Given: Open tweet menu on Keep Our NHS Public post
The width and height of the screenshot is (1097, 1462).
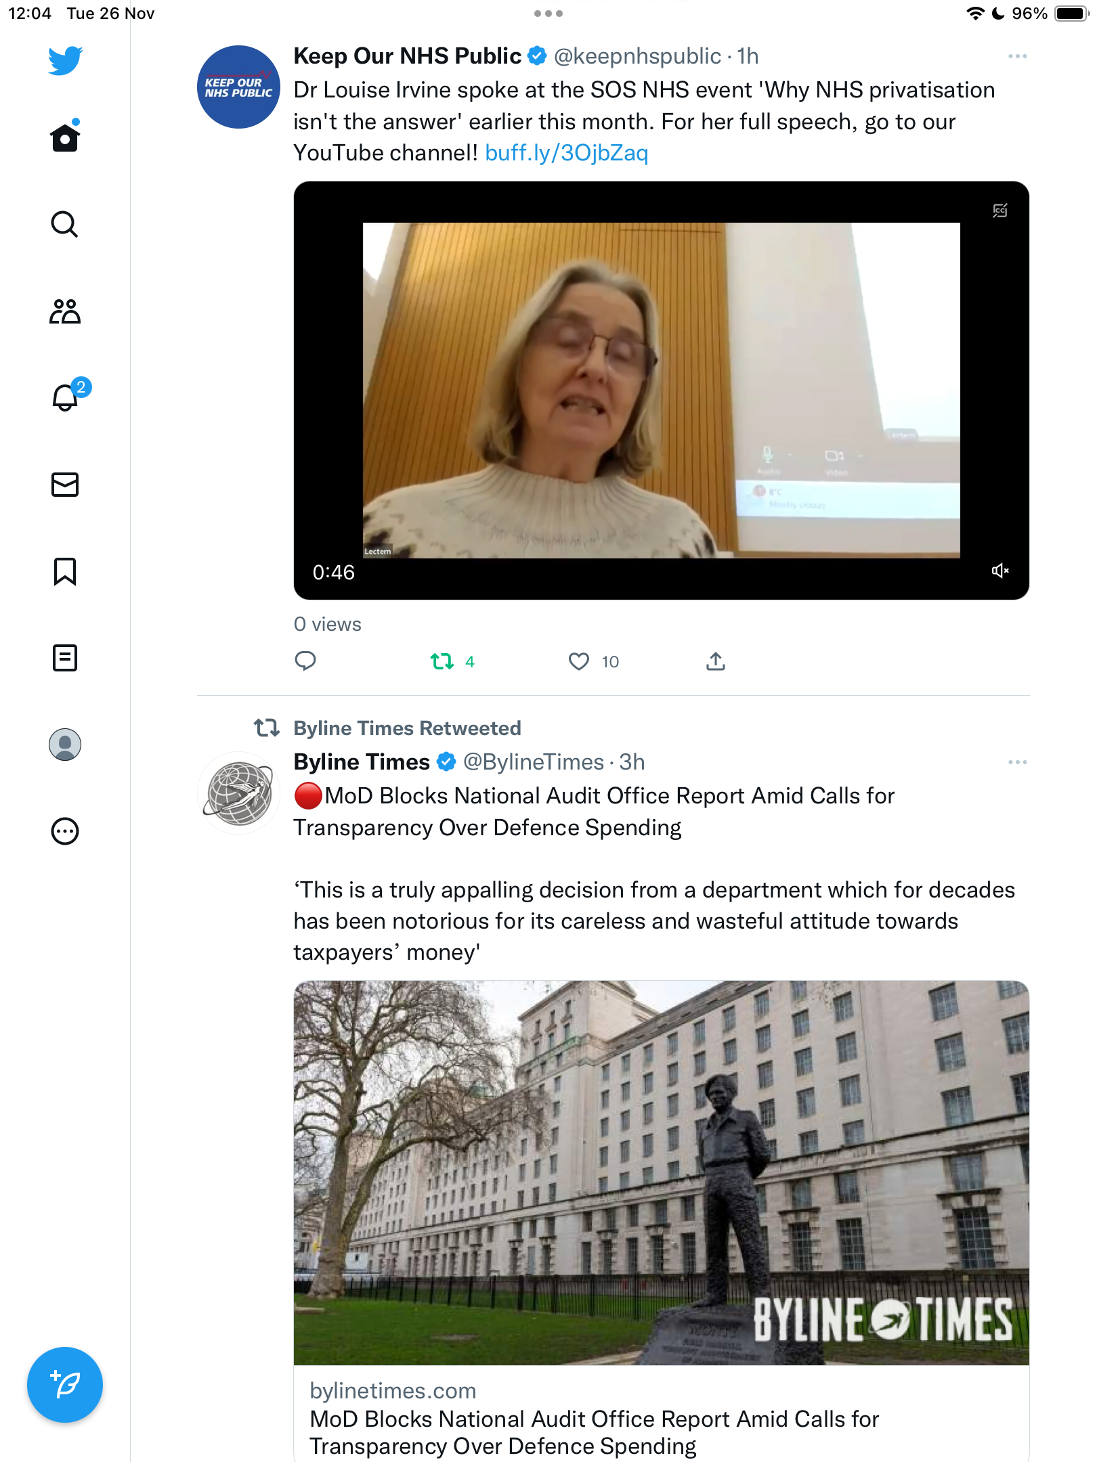Looking at the screenshot, I should pyautogui.click(x=1017, y=56).
